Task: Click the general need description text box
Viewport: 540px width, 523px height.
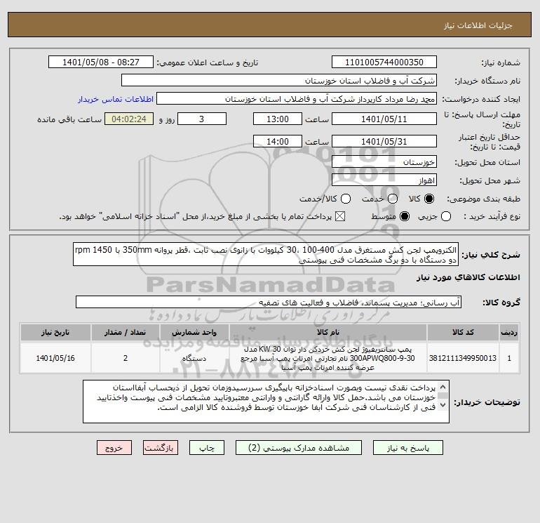Action: click(266, 254)
